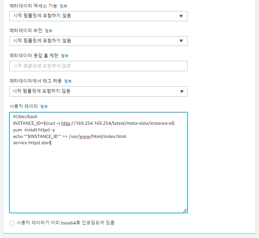This screenshot has height=238, width=259.
Task: Click the 정보 link next to 사용자 데이터
Action: [x=44, y=106]
